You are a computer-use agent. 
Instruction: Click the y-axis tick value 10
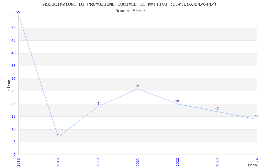(13, 129)
